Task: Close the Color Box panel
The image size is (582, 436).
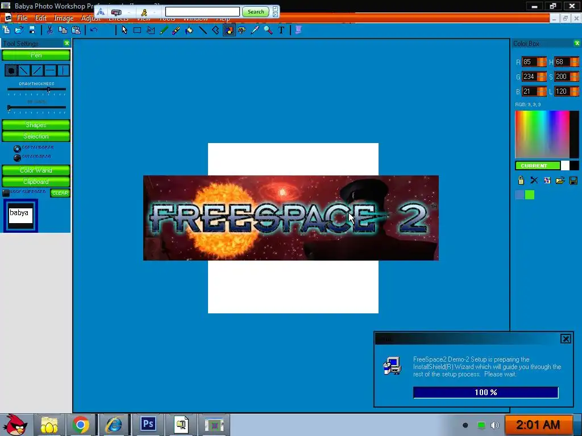Action: (577, 43)
